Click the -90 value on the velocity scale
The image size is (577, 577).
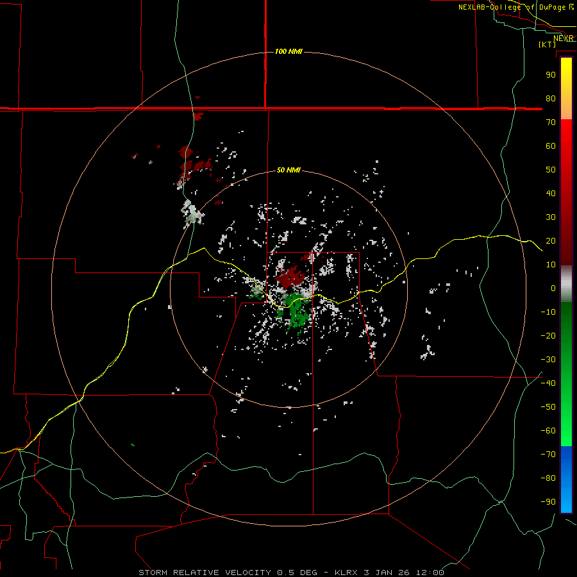(x=548, y=502)
